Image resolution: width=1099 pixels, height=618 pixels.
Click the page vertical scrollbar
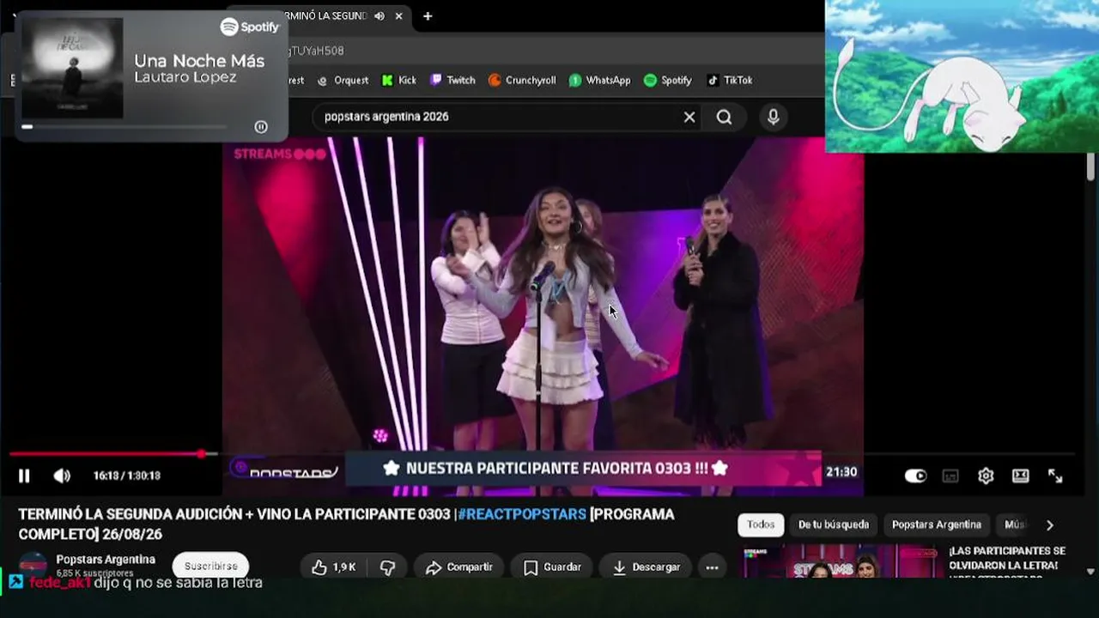(x=1090, y=167)
